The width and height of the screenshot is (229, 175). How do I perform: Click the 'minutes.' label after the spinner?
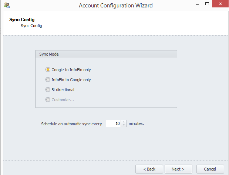pos(136,123)
